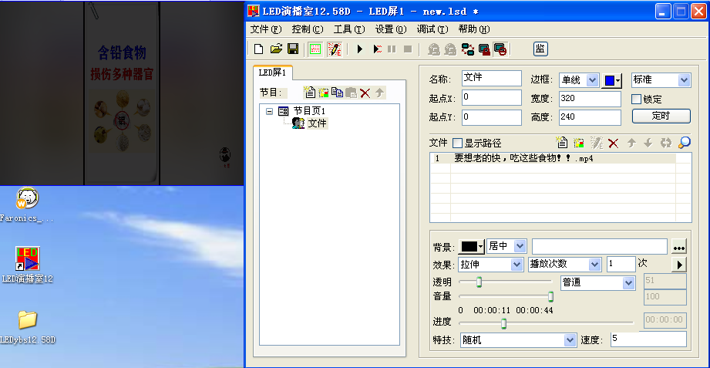This screenshot has height=368, width=710.
Task: Click the 透明 slider handle
Action: 479,282
